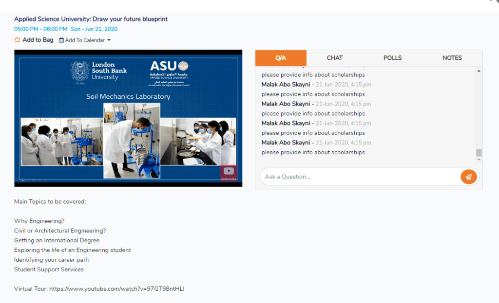
Task: Click the session title Applied Science University
Action: pyautogui.click(x=91, y=19)
